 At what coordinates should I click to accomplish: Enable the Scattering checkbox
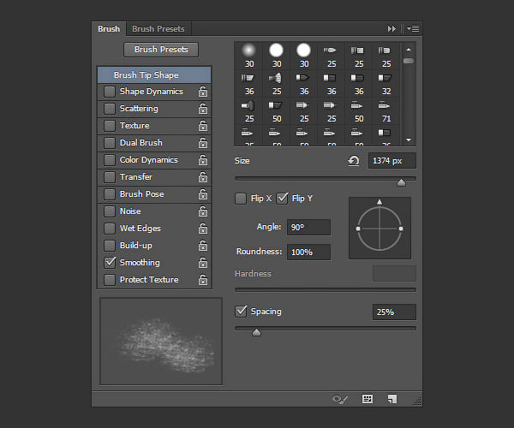point(110,109)
